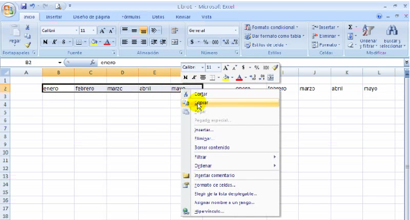Toggle underline S in ribbon Fuente group

(x=63, y=42)
